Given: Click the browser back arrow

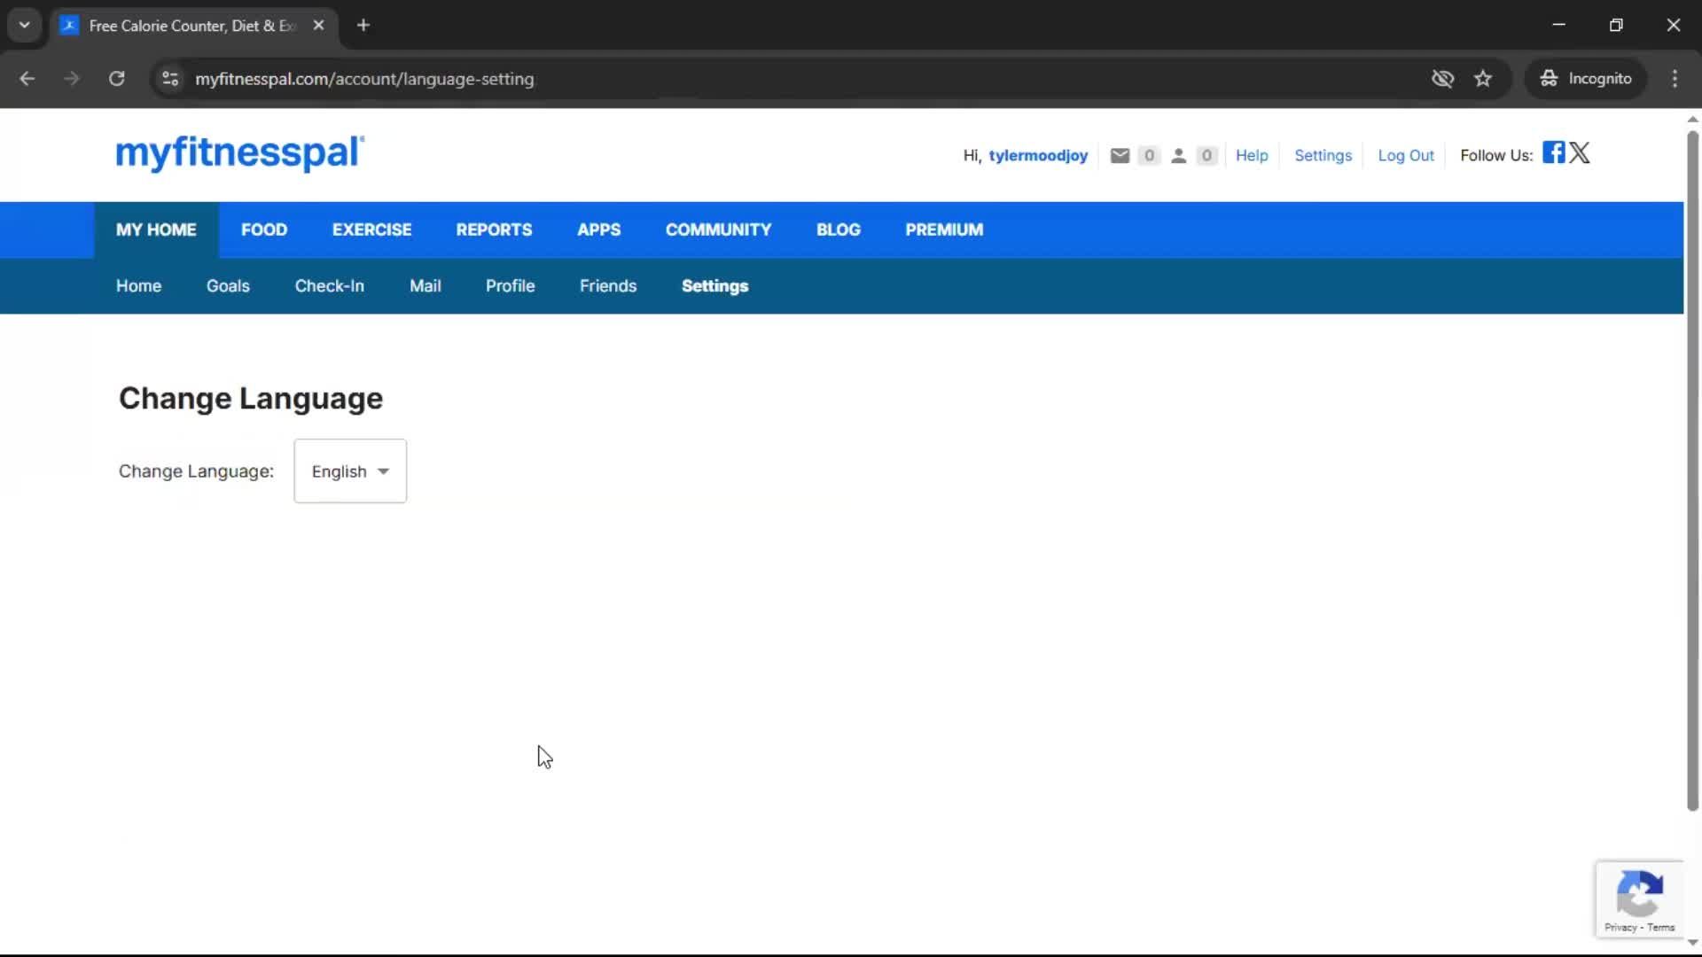Looking at the screenshot, I should [x=27, y=79].
